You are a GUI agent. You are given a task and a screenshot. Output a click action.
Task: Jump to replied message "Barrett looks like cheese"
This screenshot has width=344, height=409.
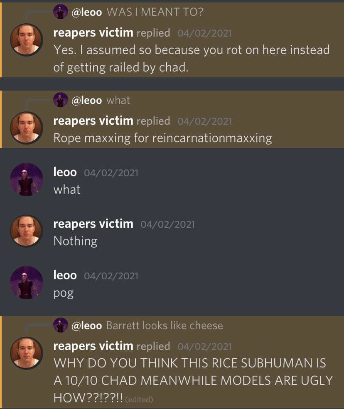(165, 325)
